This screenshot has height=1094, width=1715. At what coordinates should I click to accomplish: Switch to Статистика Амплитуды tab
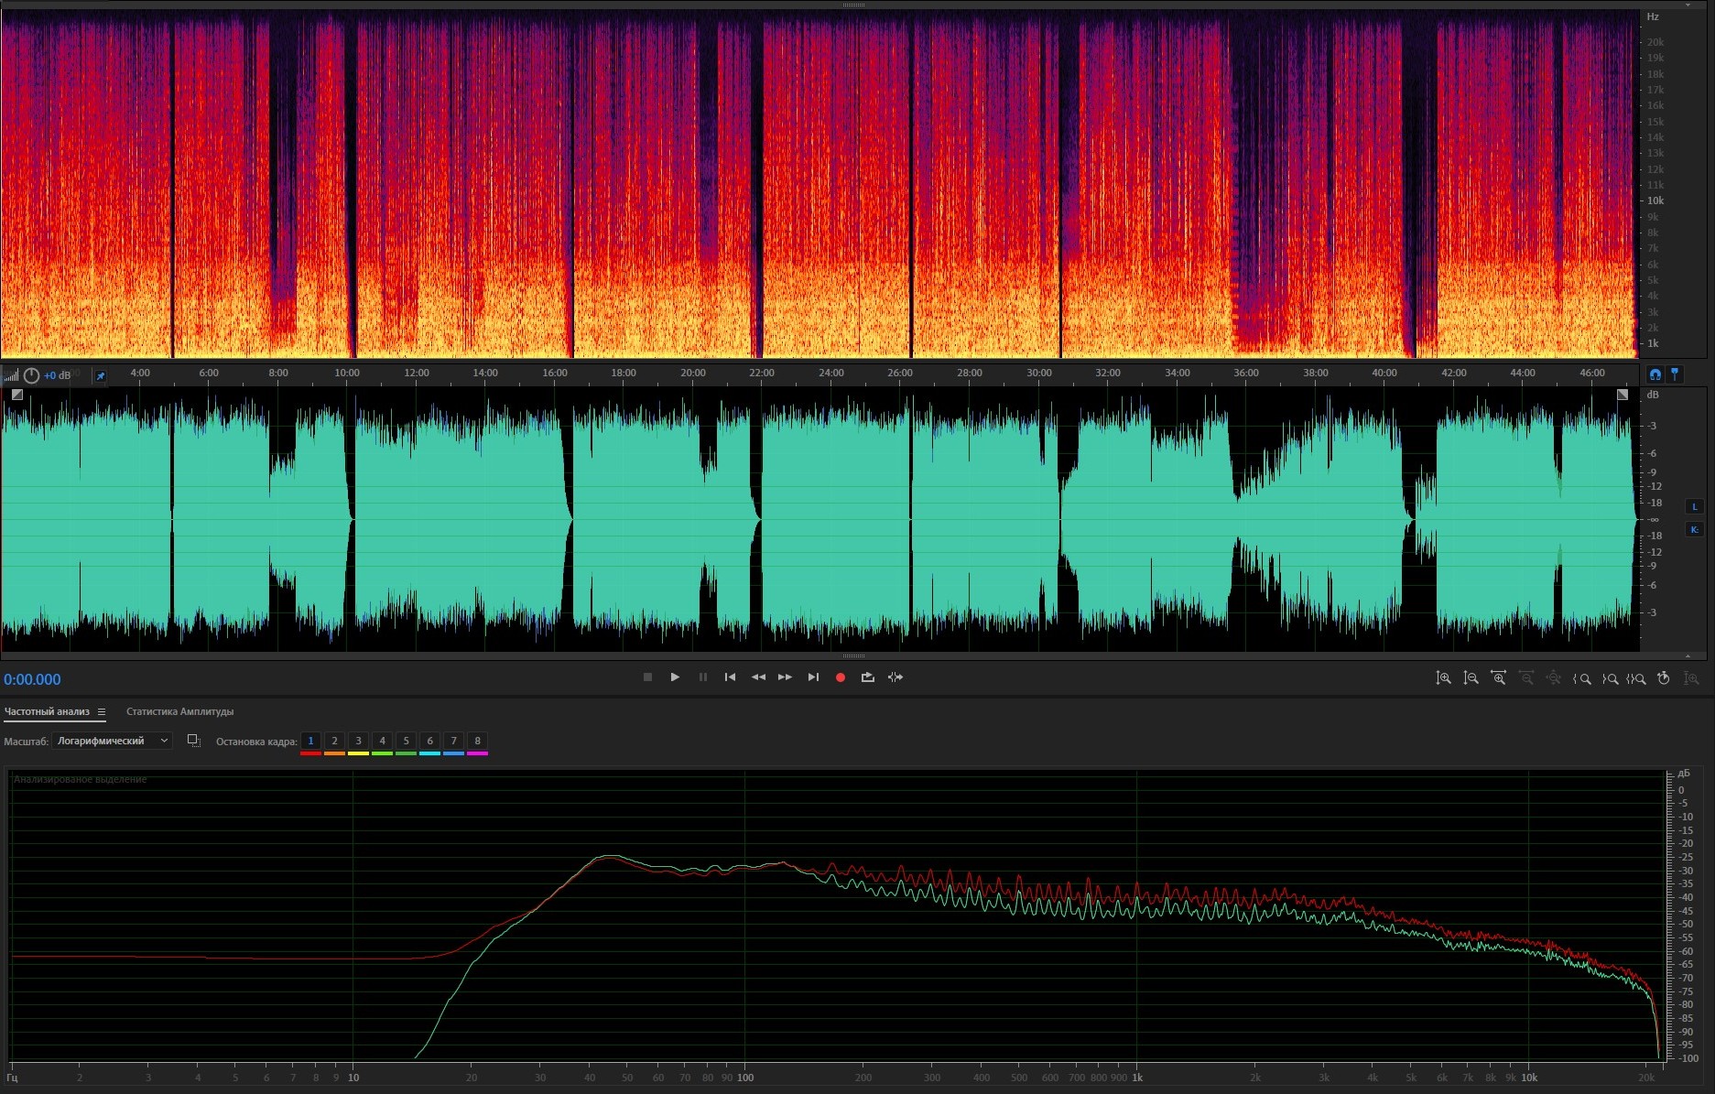click(x=179, y=711)
